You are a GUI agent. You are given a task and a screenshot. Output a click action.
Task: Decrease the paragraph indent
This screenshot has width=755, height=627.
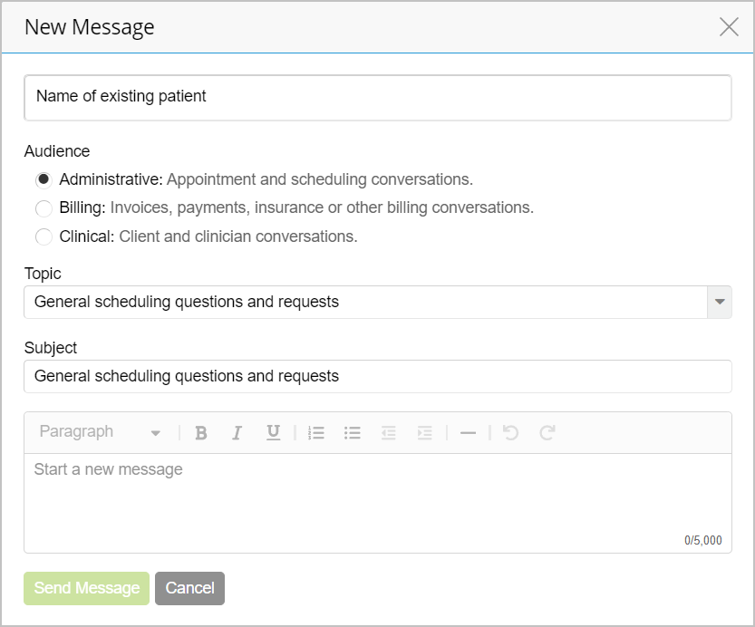[x=388, y=432]
